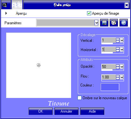Click the Annuler button
131x119 pixels.
(x=66, y=111)
